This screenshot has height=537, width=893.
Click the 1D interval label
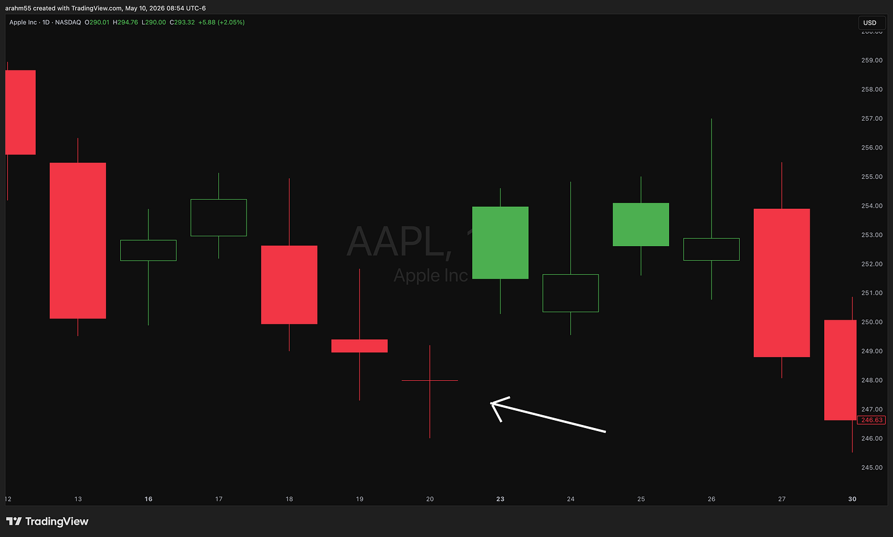coord(46,23)
